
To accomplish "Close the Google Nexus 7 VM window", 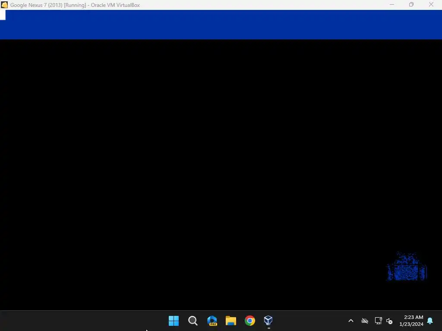I will [431, 5].
